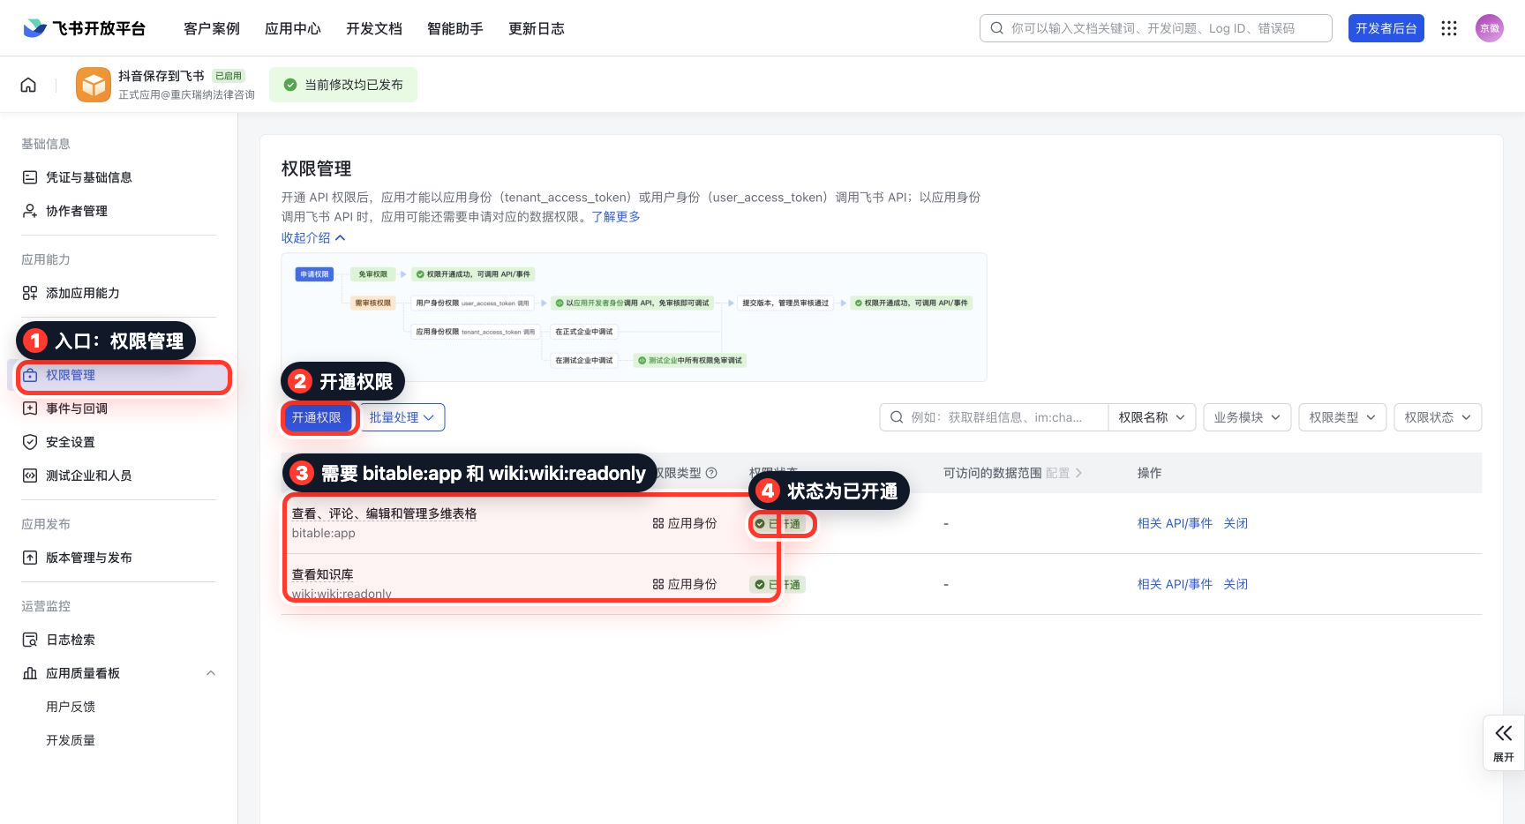The height and width of the screenshot is (824, 1525).
Task: Click 关闭 for bitable:app permission
Action: click(1236, 523)
